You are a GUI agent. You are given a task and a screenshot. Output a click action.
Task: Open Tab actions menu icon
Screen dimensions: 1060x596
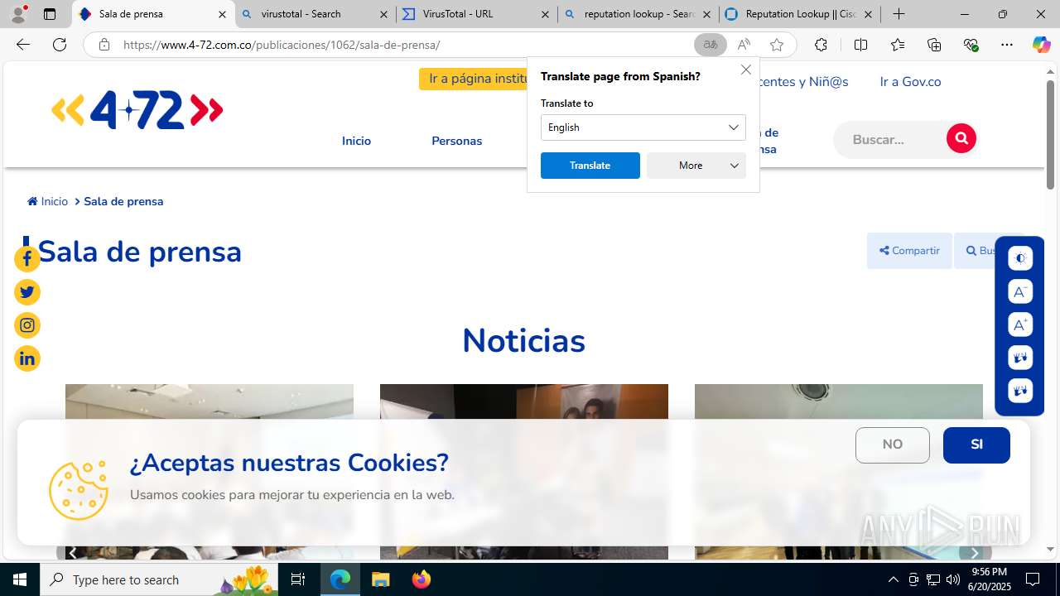tap(50, 14)
